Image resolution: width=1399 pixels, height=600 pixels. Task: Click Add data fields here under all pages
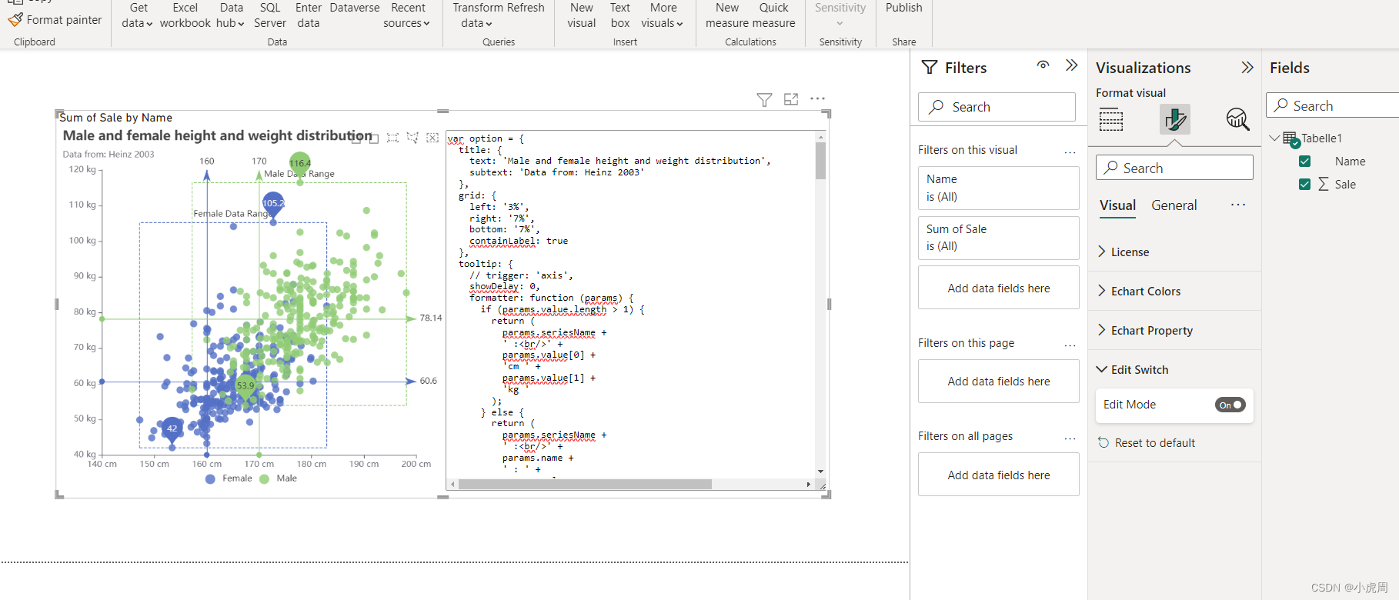[998, 475]
